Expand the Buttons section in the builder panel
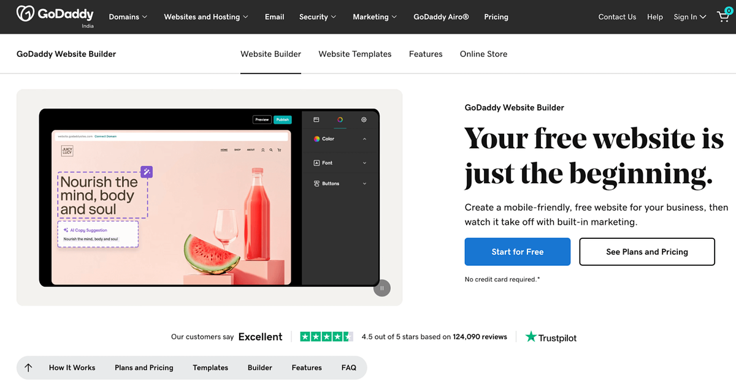 (364, 183)
